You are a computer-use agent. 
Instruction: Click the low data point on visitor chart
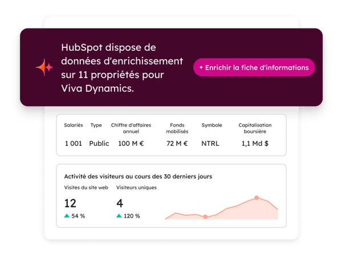tap(205, 217)
